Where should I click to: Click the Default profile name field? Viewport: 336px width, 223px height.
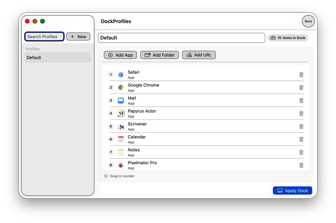pos(181,38)
